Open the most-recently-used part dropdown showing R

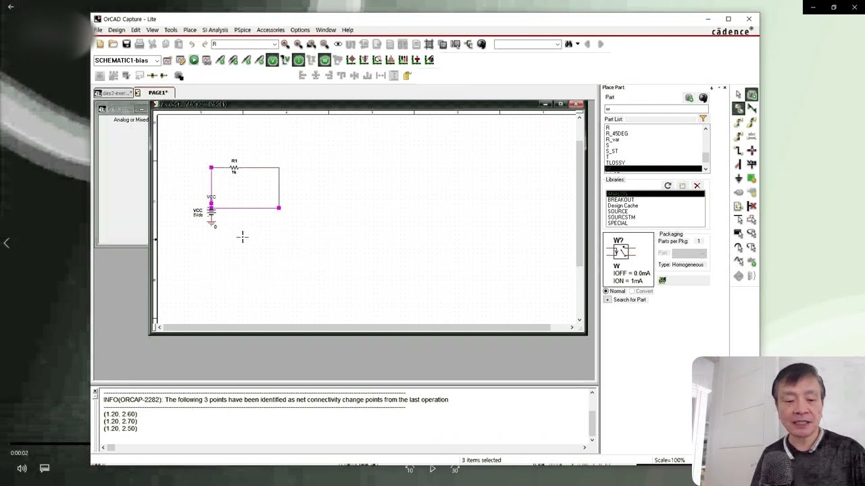pyautogui.click(x=274, y=44)
